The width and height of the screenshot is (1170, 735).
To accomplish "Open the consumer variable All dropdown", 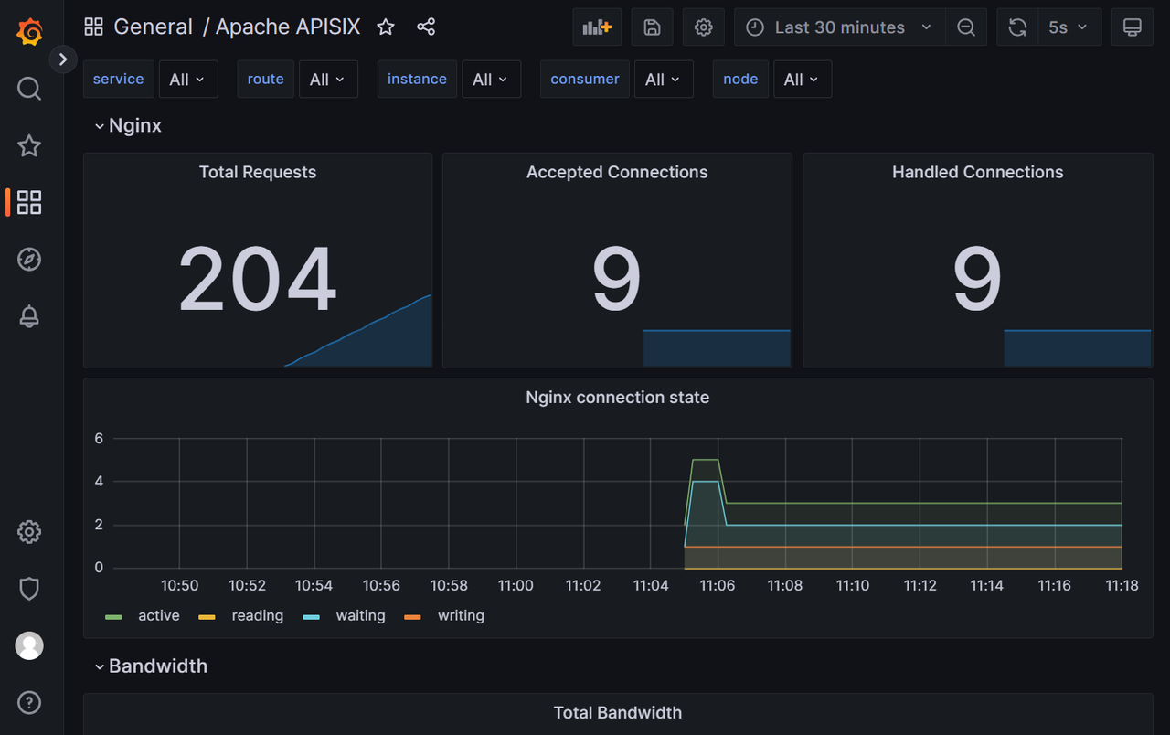I will pyautogui.click(x=664, y=80).
